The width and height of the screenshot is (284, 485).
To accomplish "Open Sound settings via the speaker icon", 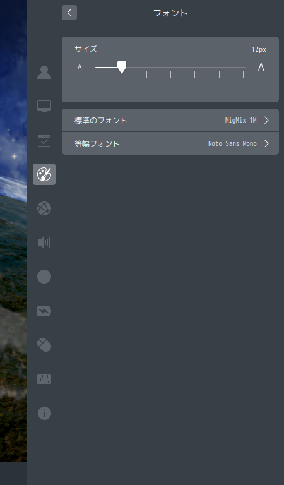I will pyautogui.click(x=44, y=242).
